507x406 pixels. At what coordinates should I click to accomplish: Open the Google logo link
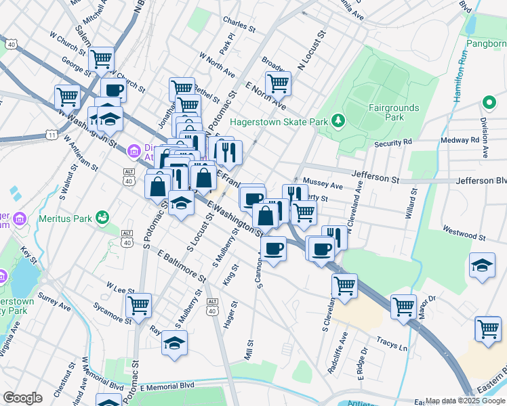coord(22,398)
